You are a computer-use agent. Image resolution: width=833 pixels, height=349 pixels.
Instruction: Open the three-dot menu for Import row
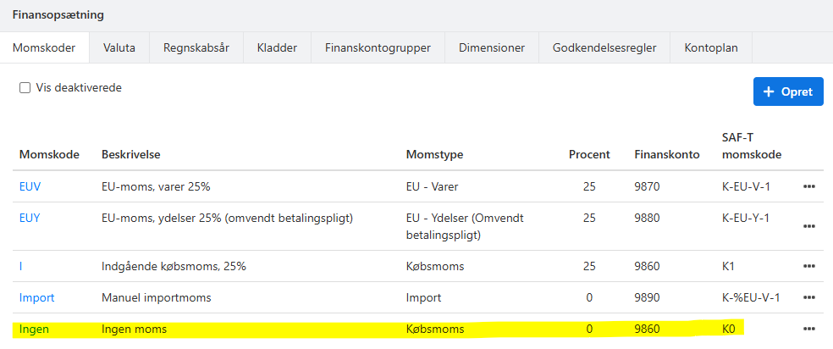tap(809, 297)
